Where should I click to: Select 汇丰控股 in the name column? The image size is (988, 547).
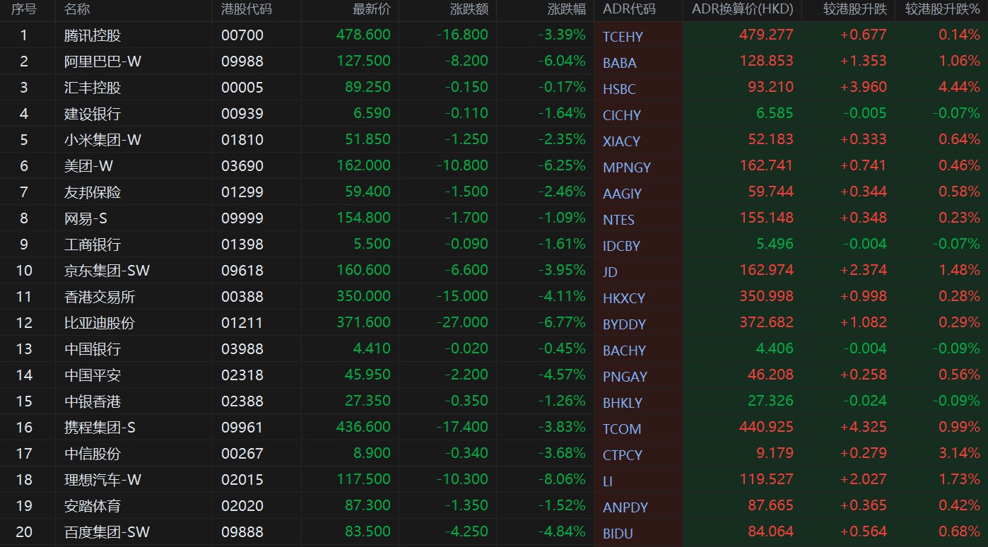click(x=93, y=88)
